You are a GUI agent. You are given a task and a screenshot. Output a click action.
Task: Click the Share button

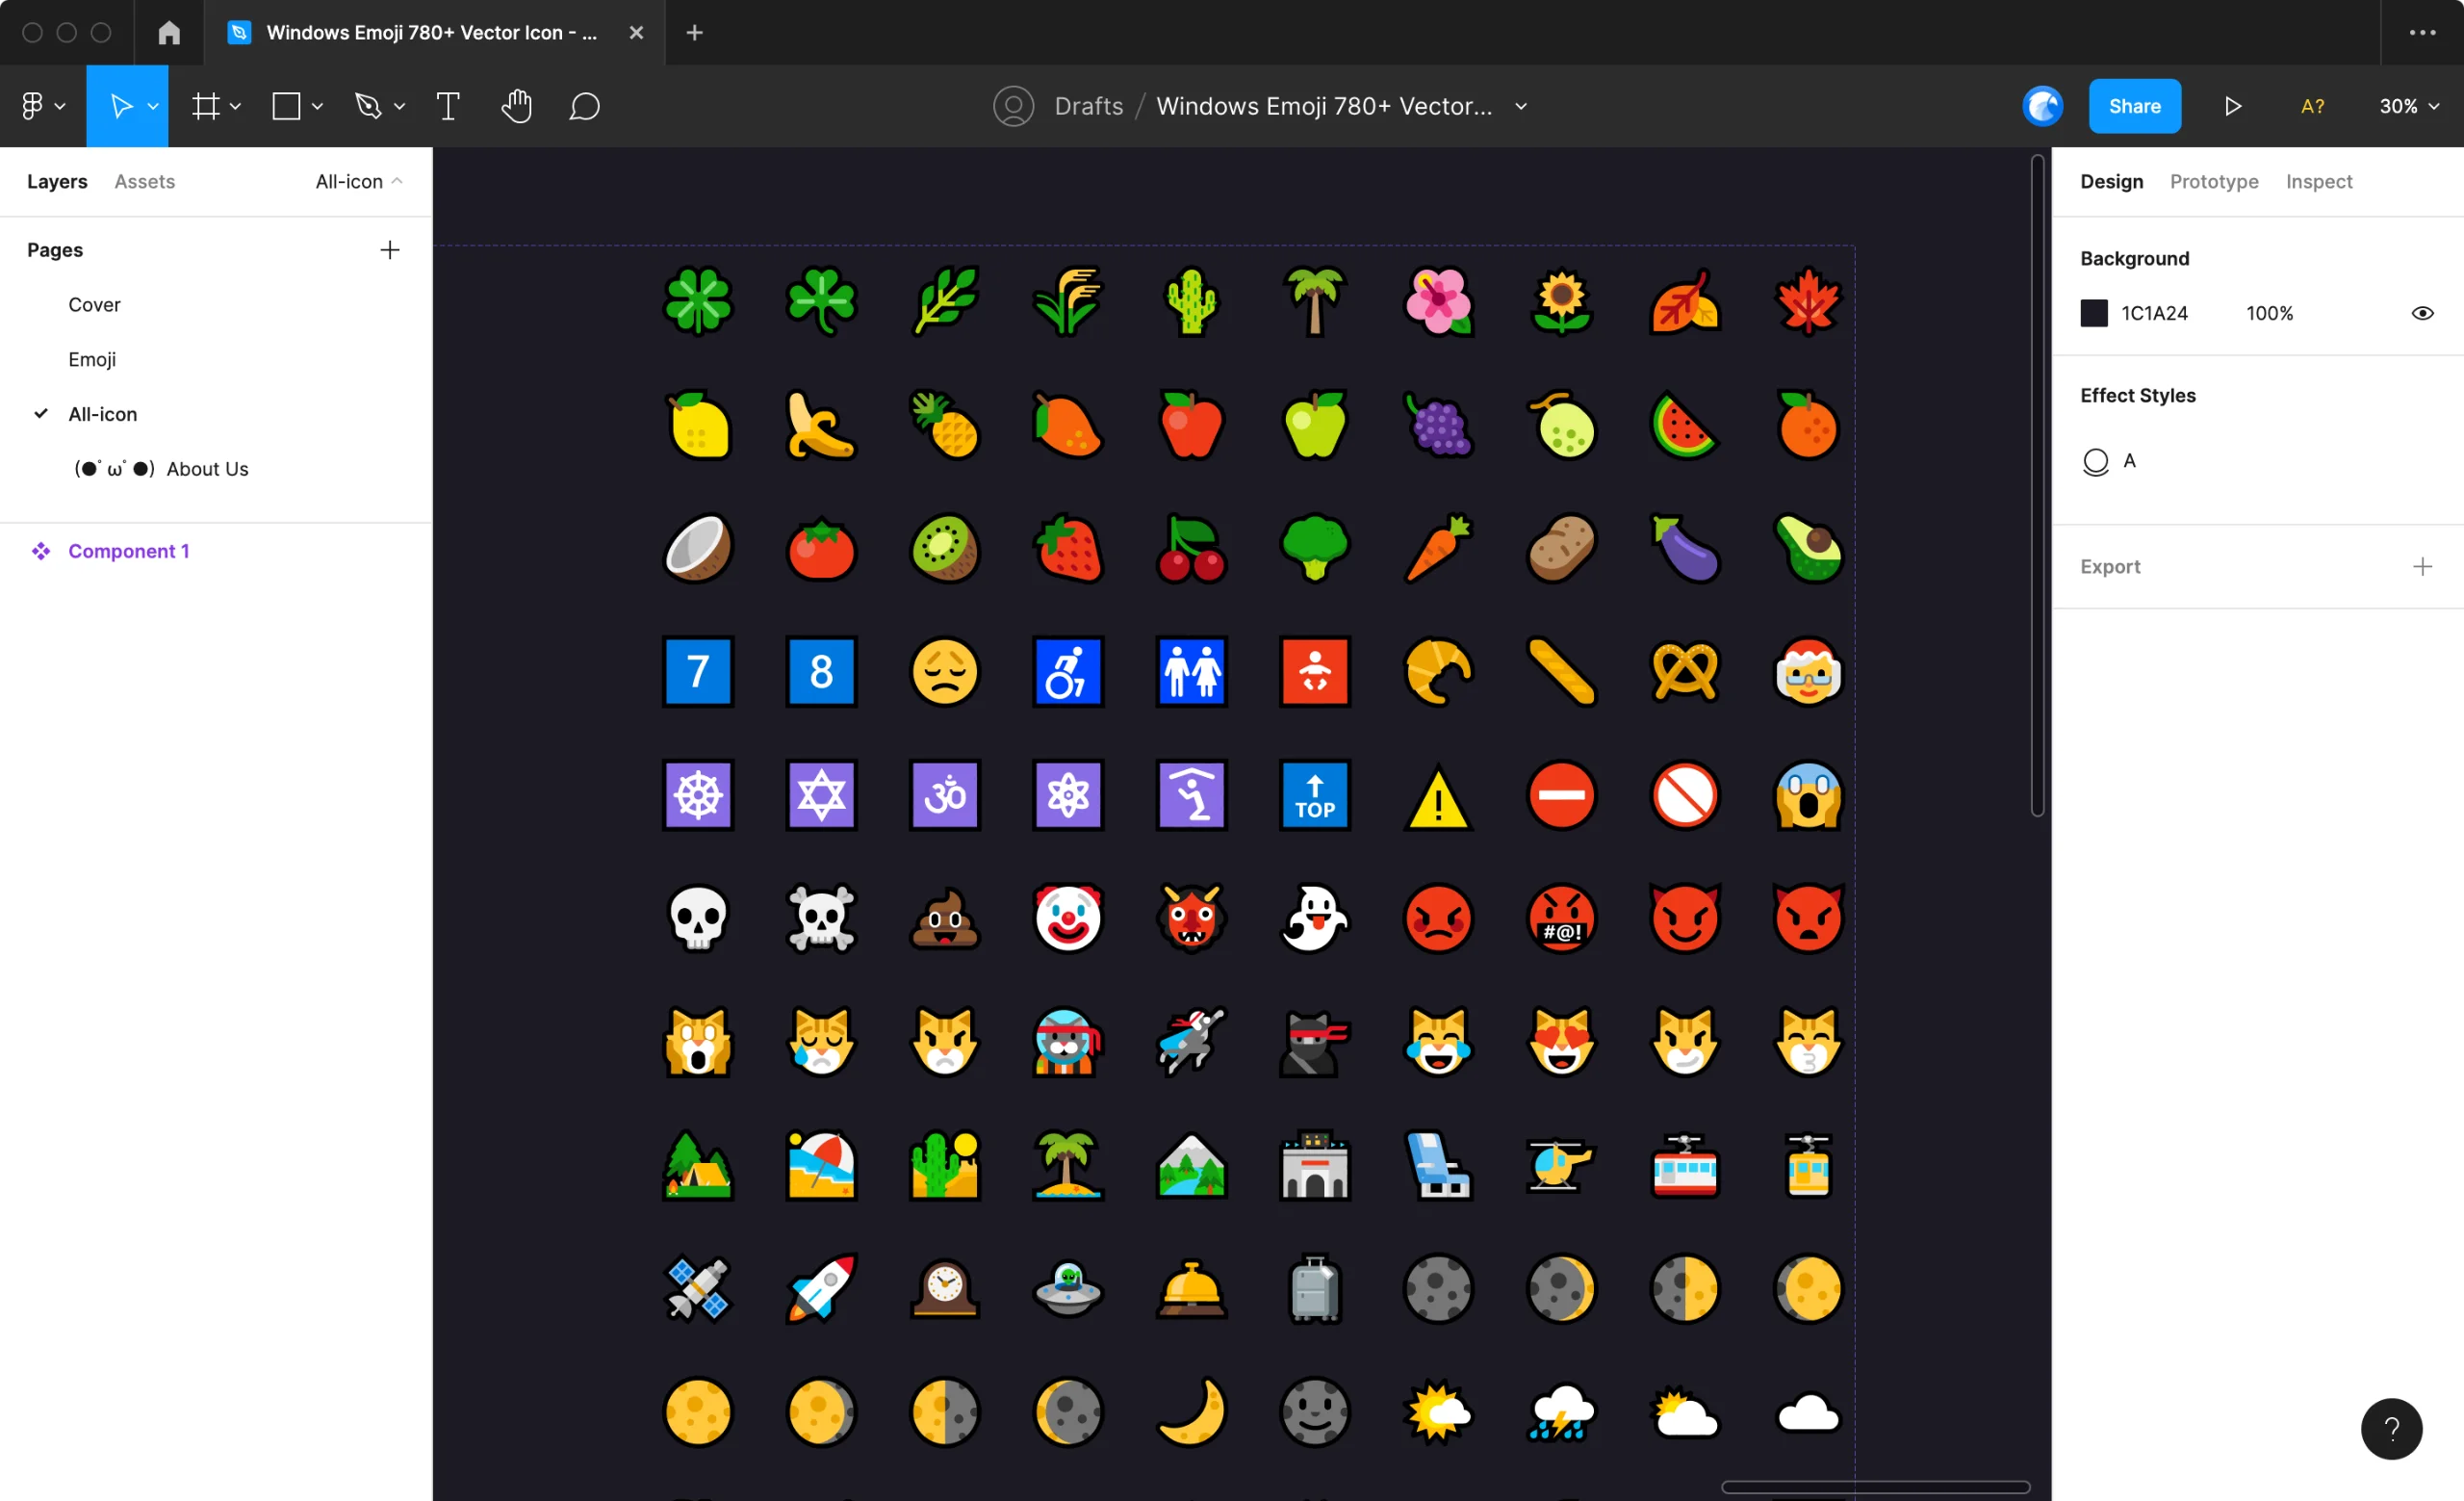(x=2134, y=106)
